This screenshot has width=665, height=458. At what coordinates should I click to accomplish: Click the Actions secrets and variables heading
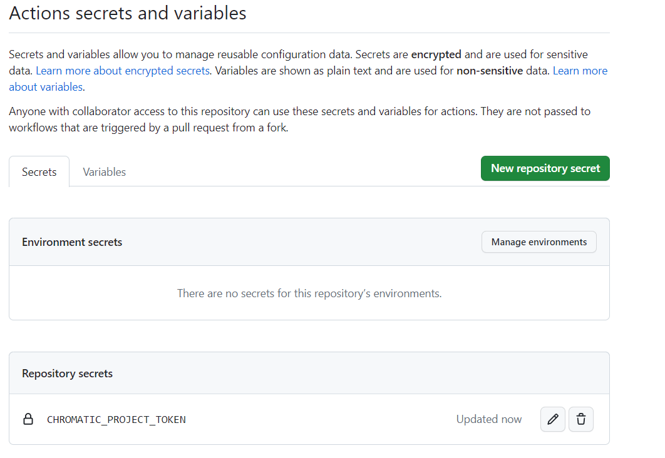pos(128,13)
